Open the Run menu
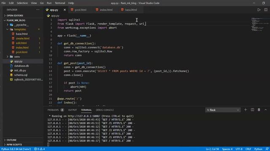Image resolution: width=270 pixels, height=151 pixels. point(49,3)
